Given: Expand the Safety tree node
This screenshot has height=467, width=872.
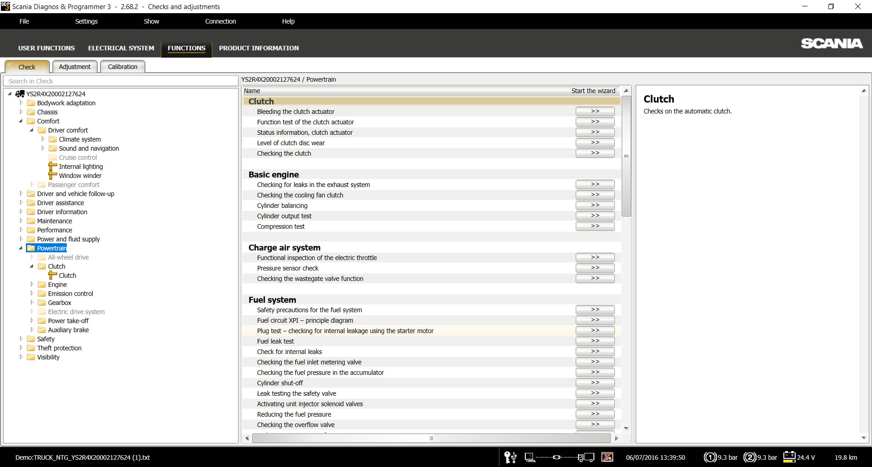Looking at the screenshot, I should tap(21, 339).
